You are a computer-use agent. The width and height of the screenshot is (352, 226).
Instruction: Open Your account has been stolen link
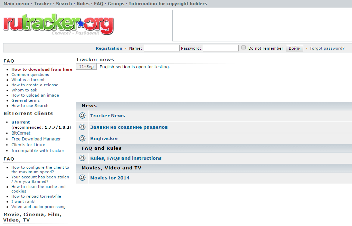[x=40, y=179]
